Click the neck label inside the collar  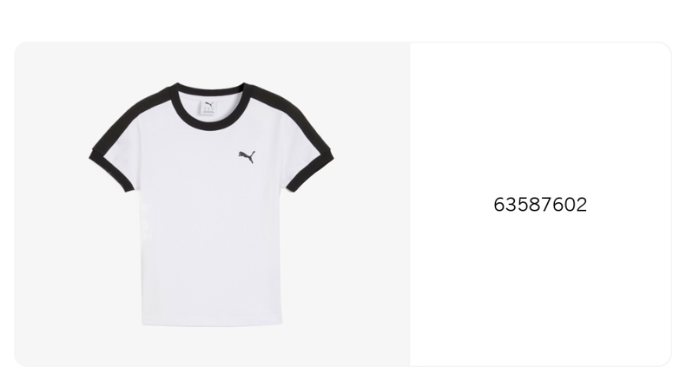209,108
